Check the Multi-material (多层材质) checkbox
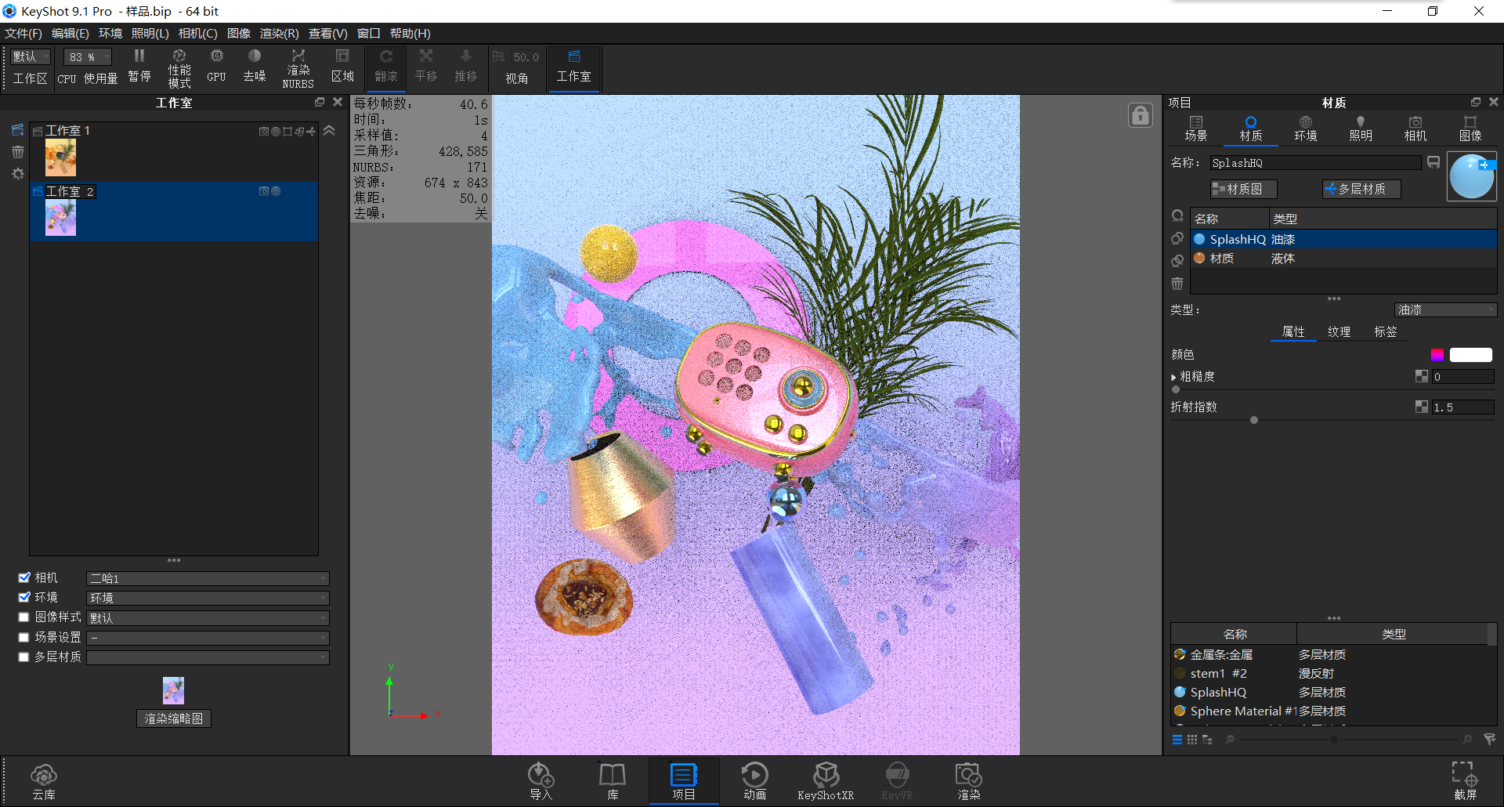The image size is (1504, 807). [24, 657]
